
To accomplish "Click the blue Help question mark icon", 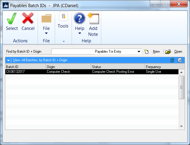I will pos(79,19).
